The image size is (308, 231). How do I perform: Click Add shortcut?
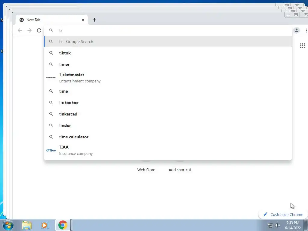[180, 170]
